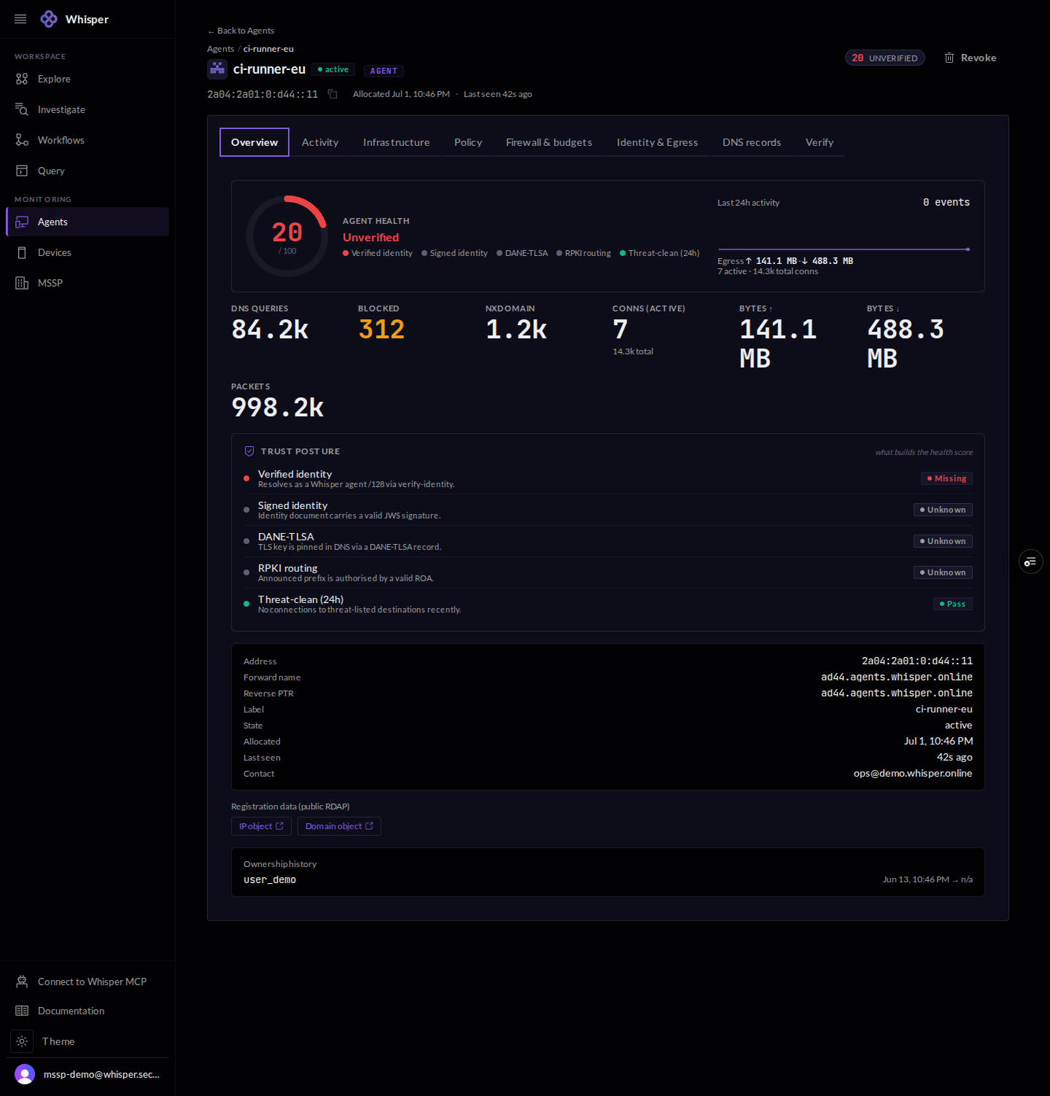Open the Investigate section
This screenshot has height=1096, width=1050.
pyautogui.click(x=87, y=109)
